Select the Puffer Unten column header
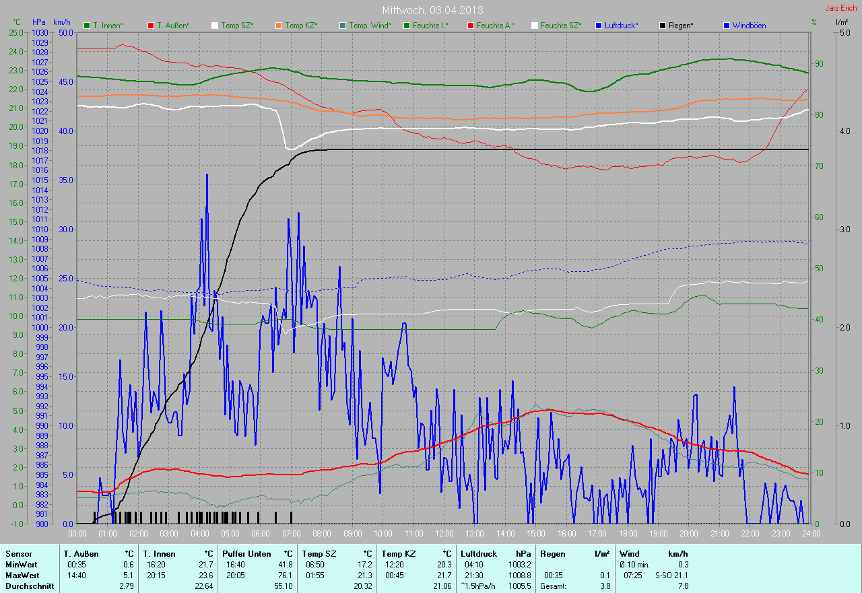The height and width of the screenshot is (593, 862). pyautogui.click(x=246, y=553)
